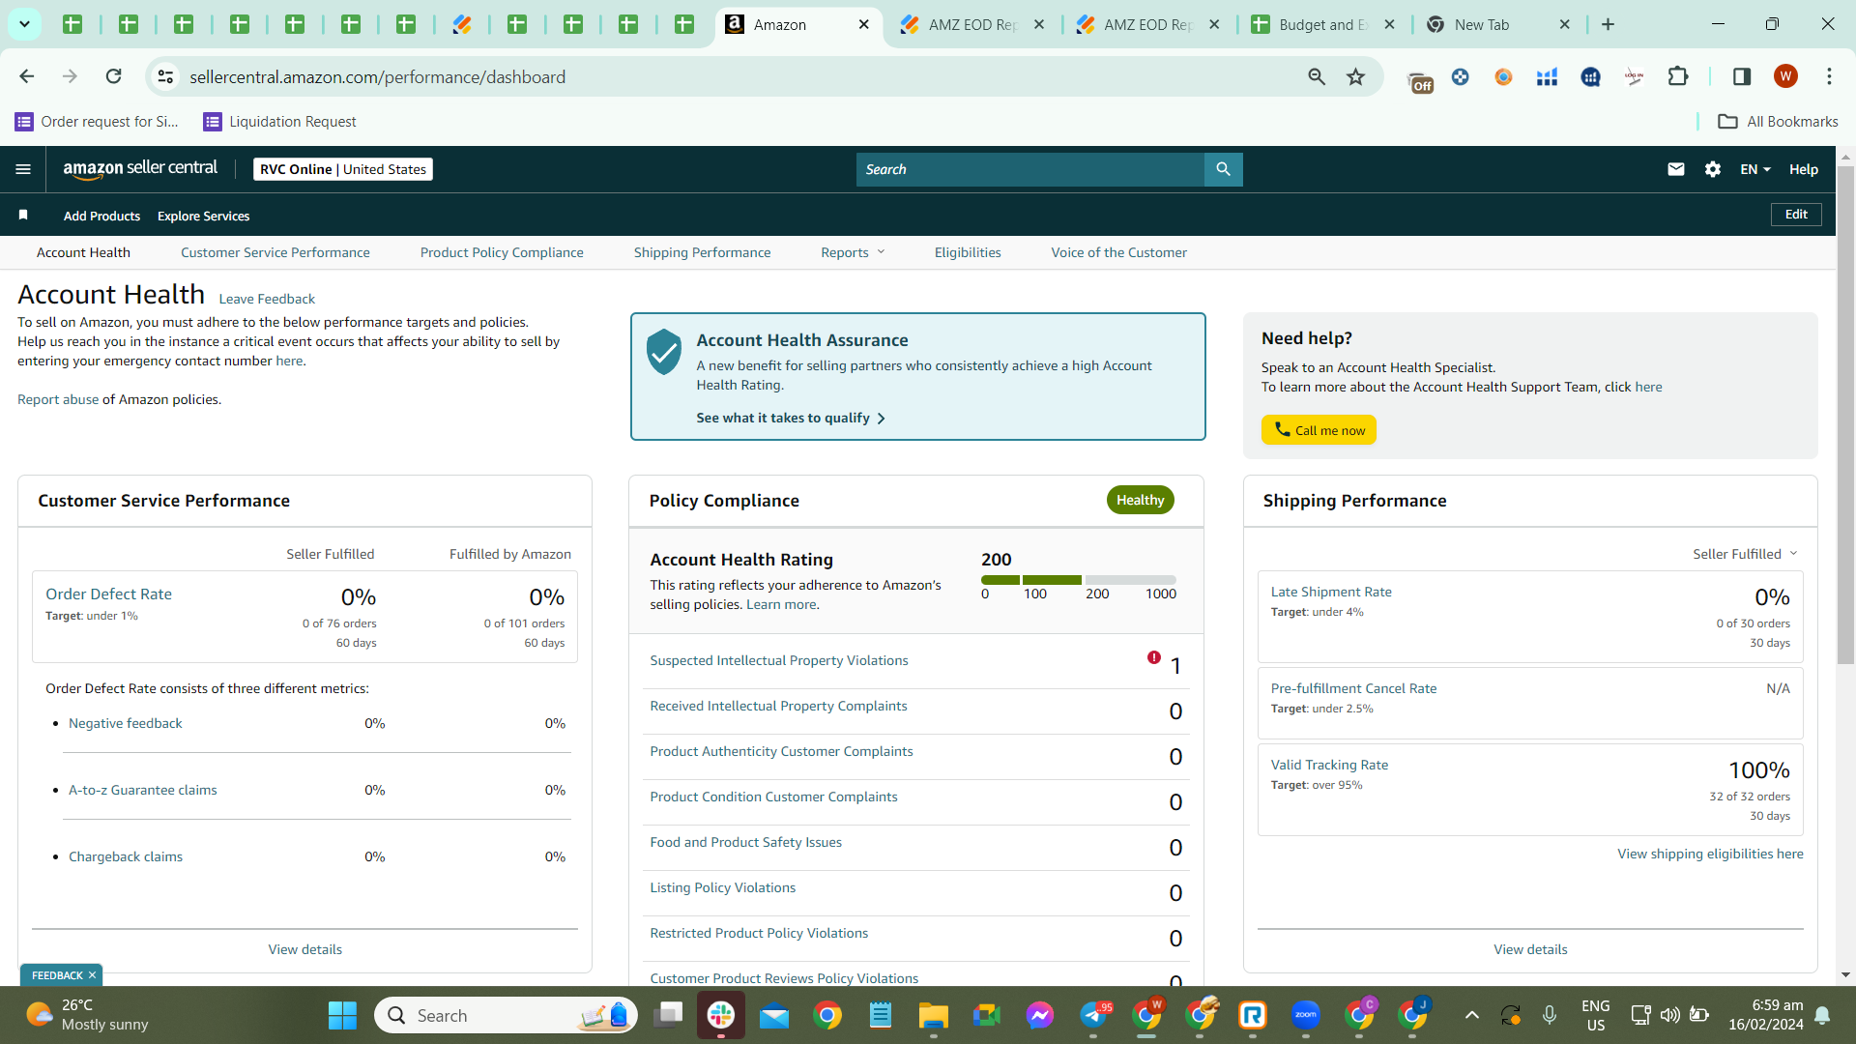The height and width of the screenshot is (1044, 1856).
Task: Click the browser address bar URL
Action: click(377, 76)
